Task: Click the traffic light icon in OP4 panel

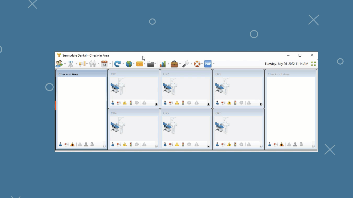Action: 131,144
